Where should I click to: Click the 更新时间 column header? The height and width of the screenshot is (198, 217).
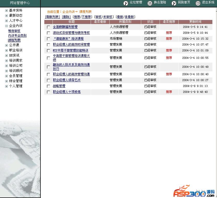click(195, 22)
